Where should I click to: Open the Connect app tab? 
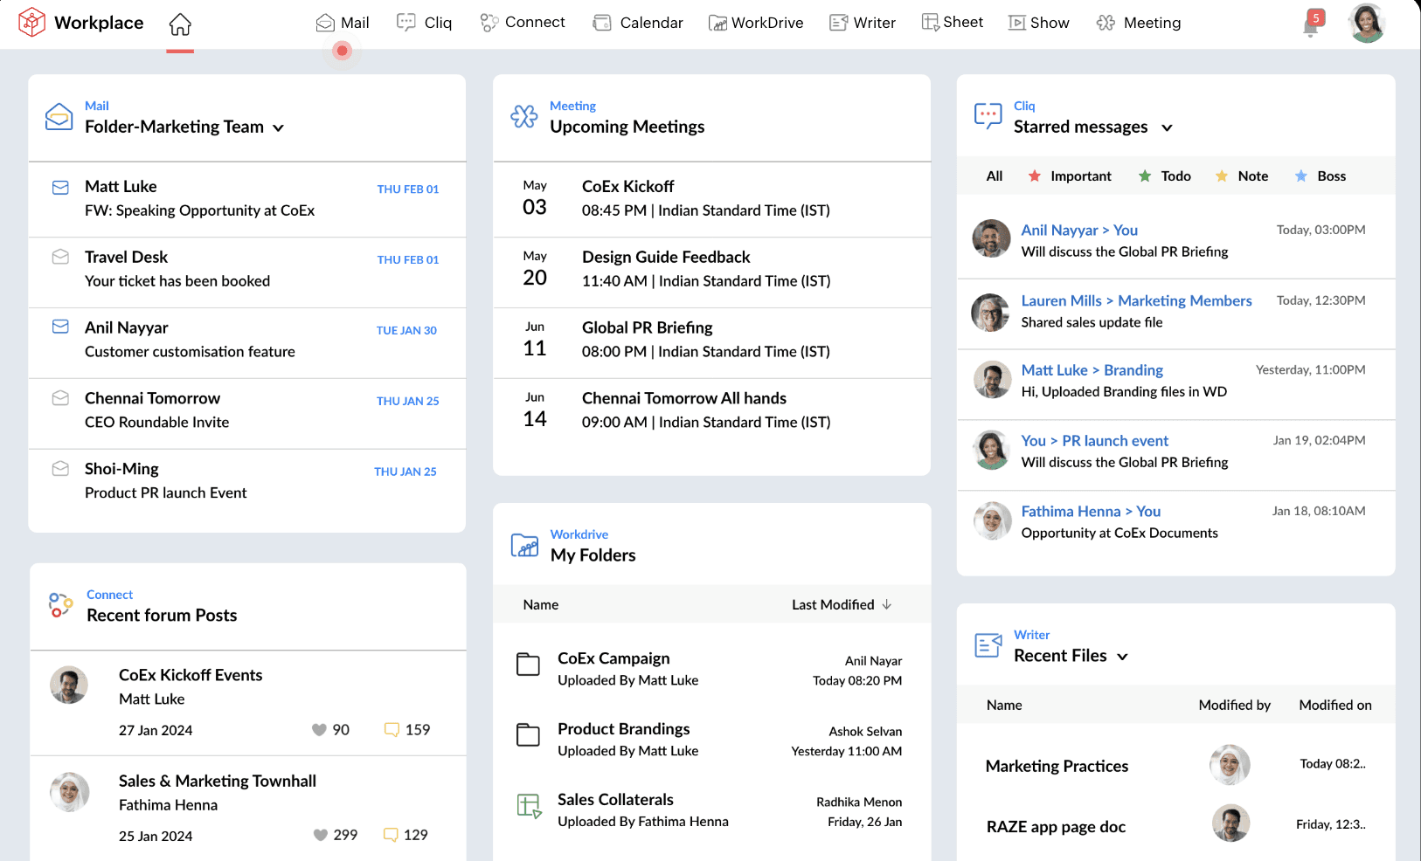tap(523, 23)
